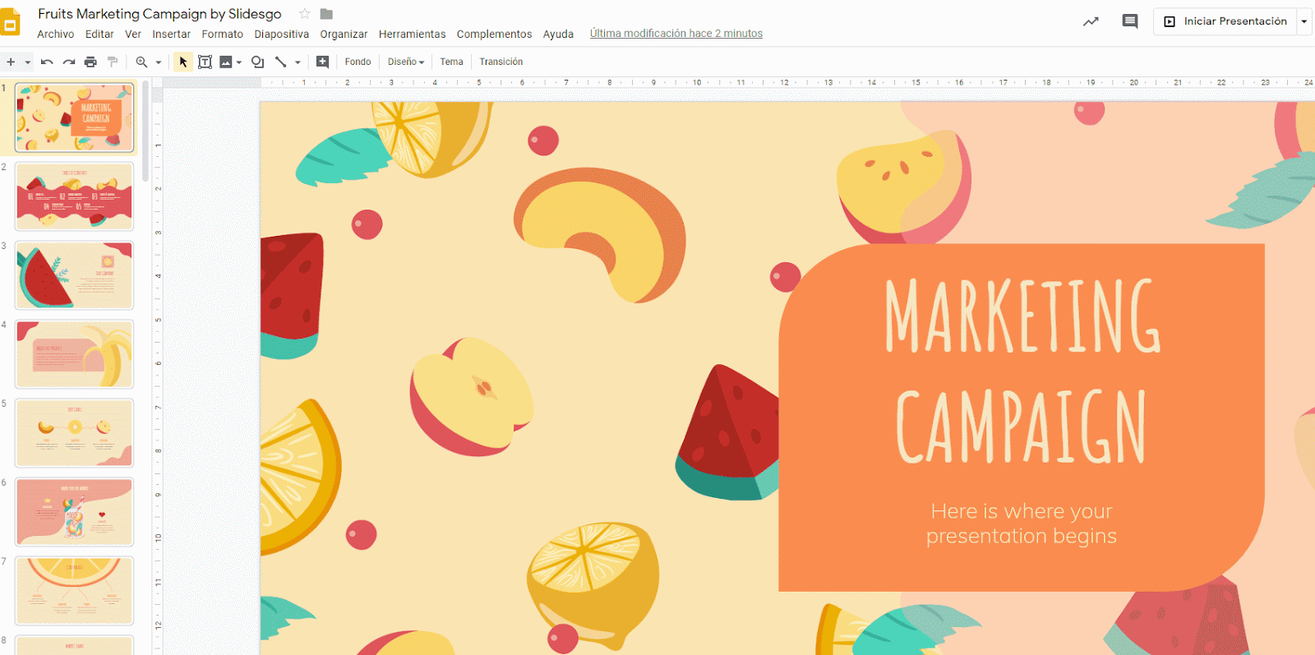1315x655 pixels.
Task: Move presentation using the folder icon
Action: [326, 14]
